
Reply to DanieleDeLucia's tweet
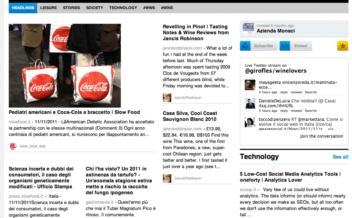pyautogui.click(x=284, y=111)
